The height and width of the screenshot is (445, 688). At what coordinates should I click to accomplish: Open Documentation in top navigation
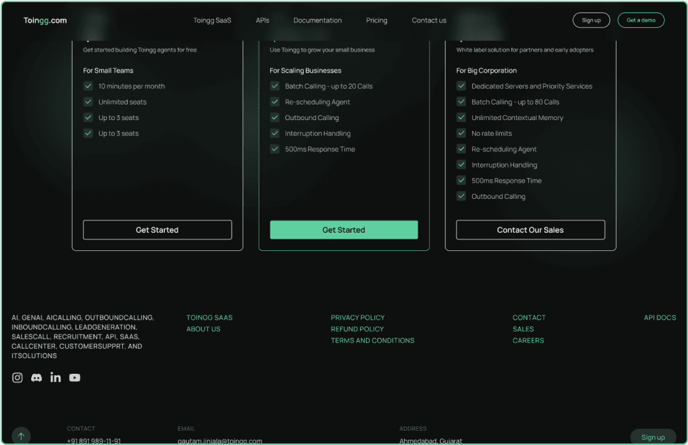point(317,20)
